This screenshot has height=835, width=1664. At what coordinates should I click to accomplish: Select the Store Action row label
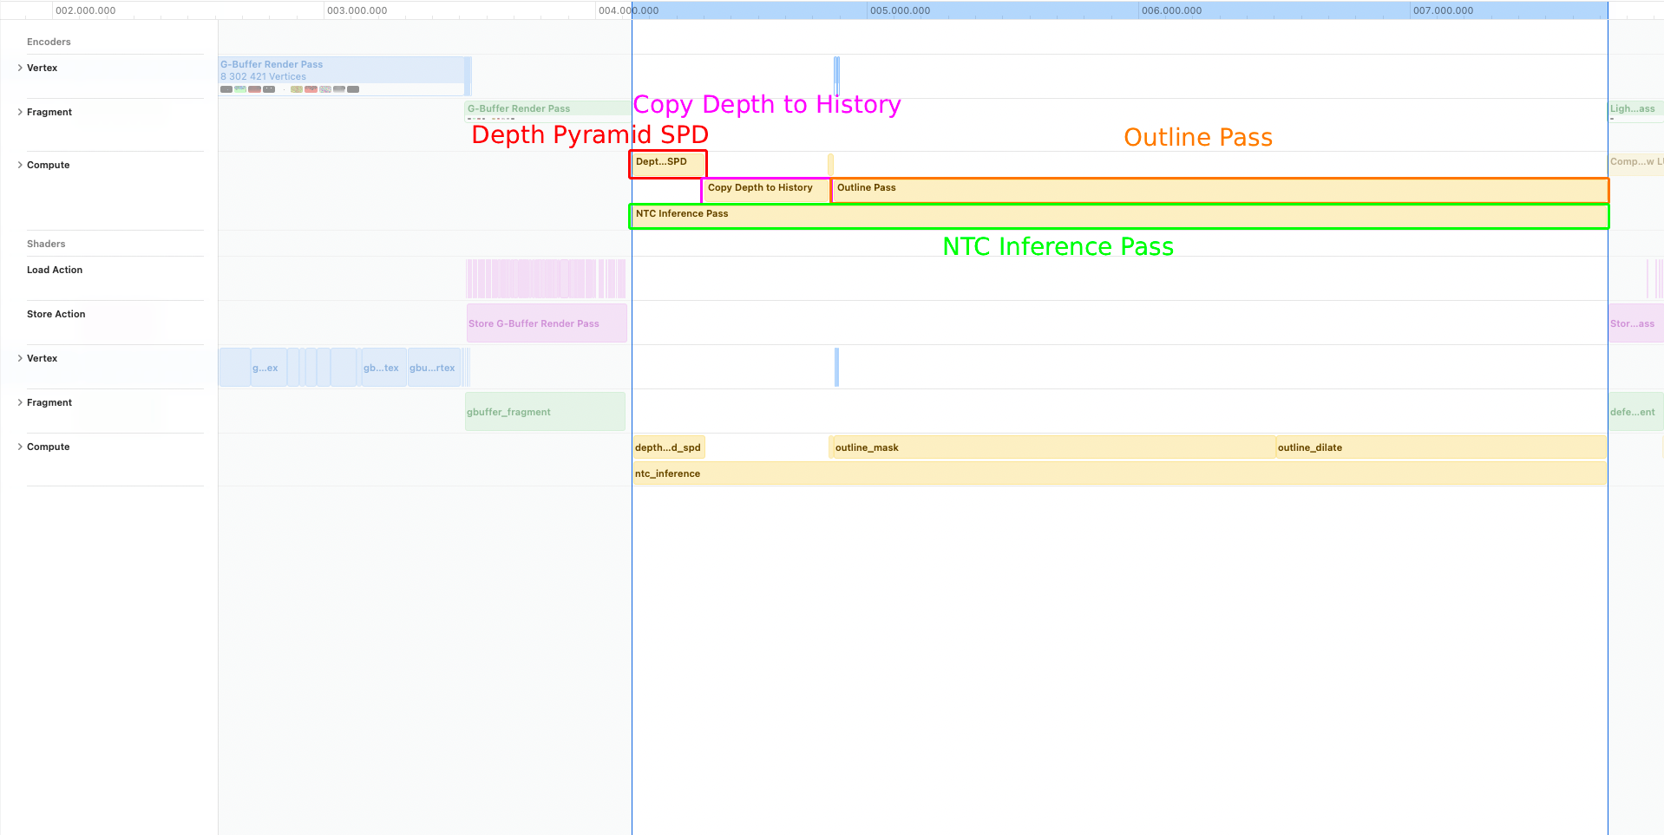(x=56, y=314)
